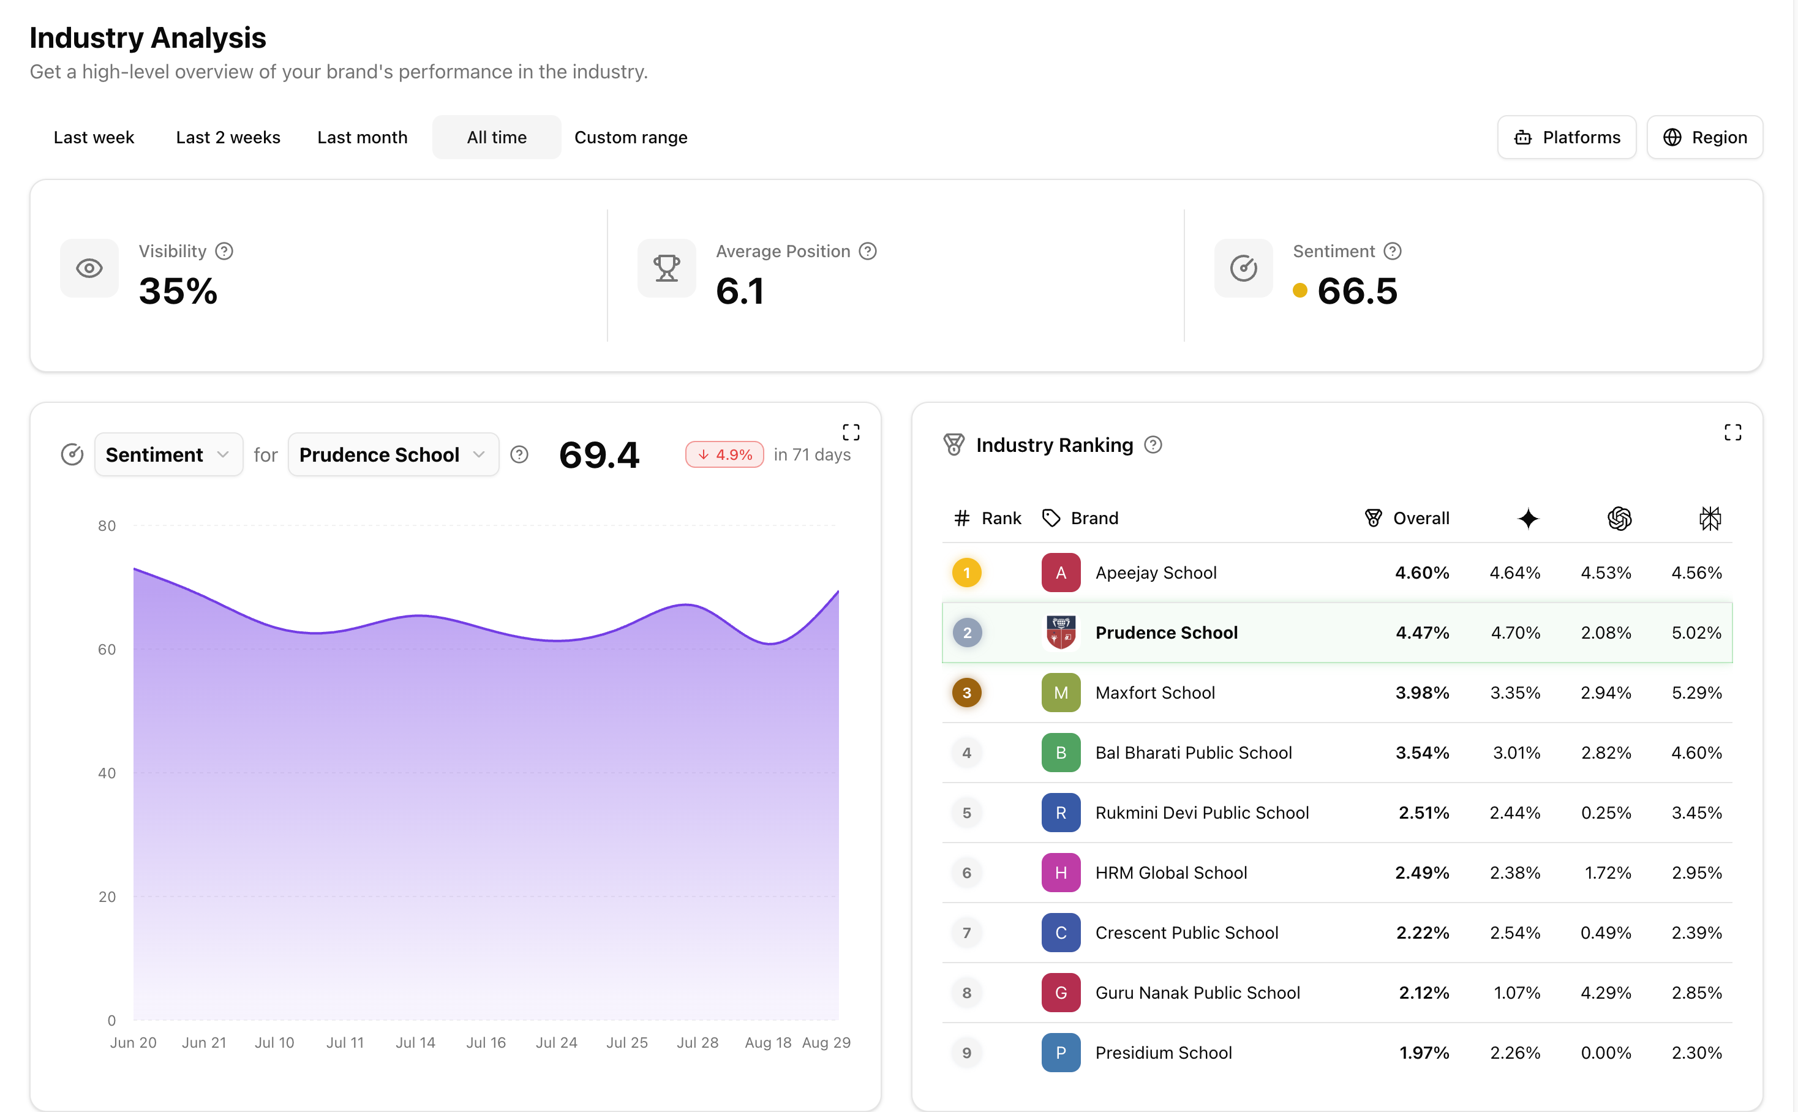The height and width of the screenshot is (1112, 1798).
Task: Click the help icon next to Prudence School dropdown
Action: coord(519,455)
